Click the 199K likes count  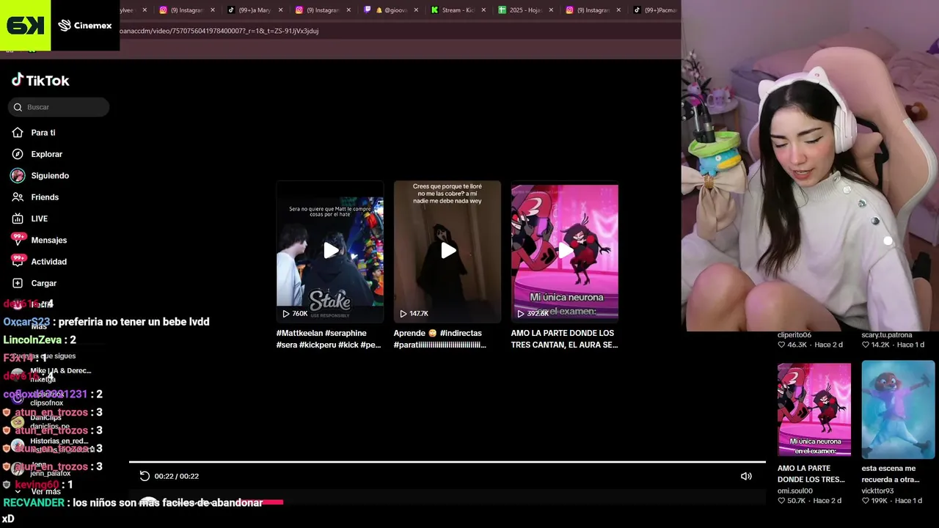point(874,501)
